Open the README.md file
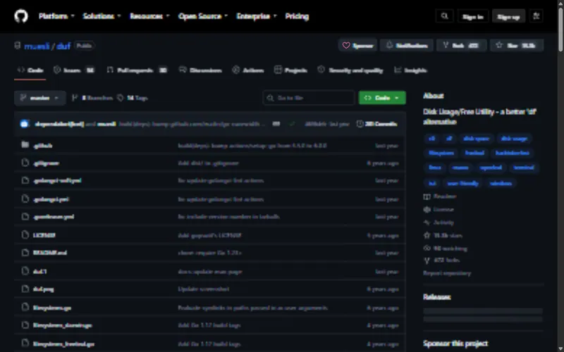564x352 pixels. pos(49,253)
